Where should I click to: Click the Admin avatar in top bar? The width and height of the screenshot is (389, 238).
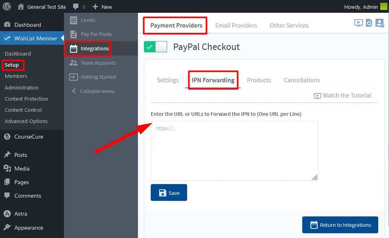(383, 7)
